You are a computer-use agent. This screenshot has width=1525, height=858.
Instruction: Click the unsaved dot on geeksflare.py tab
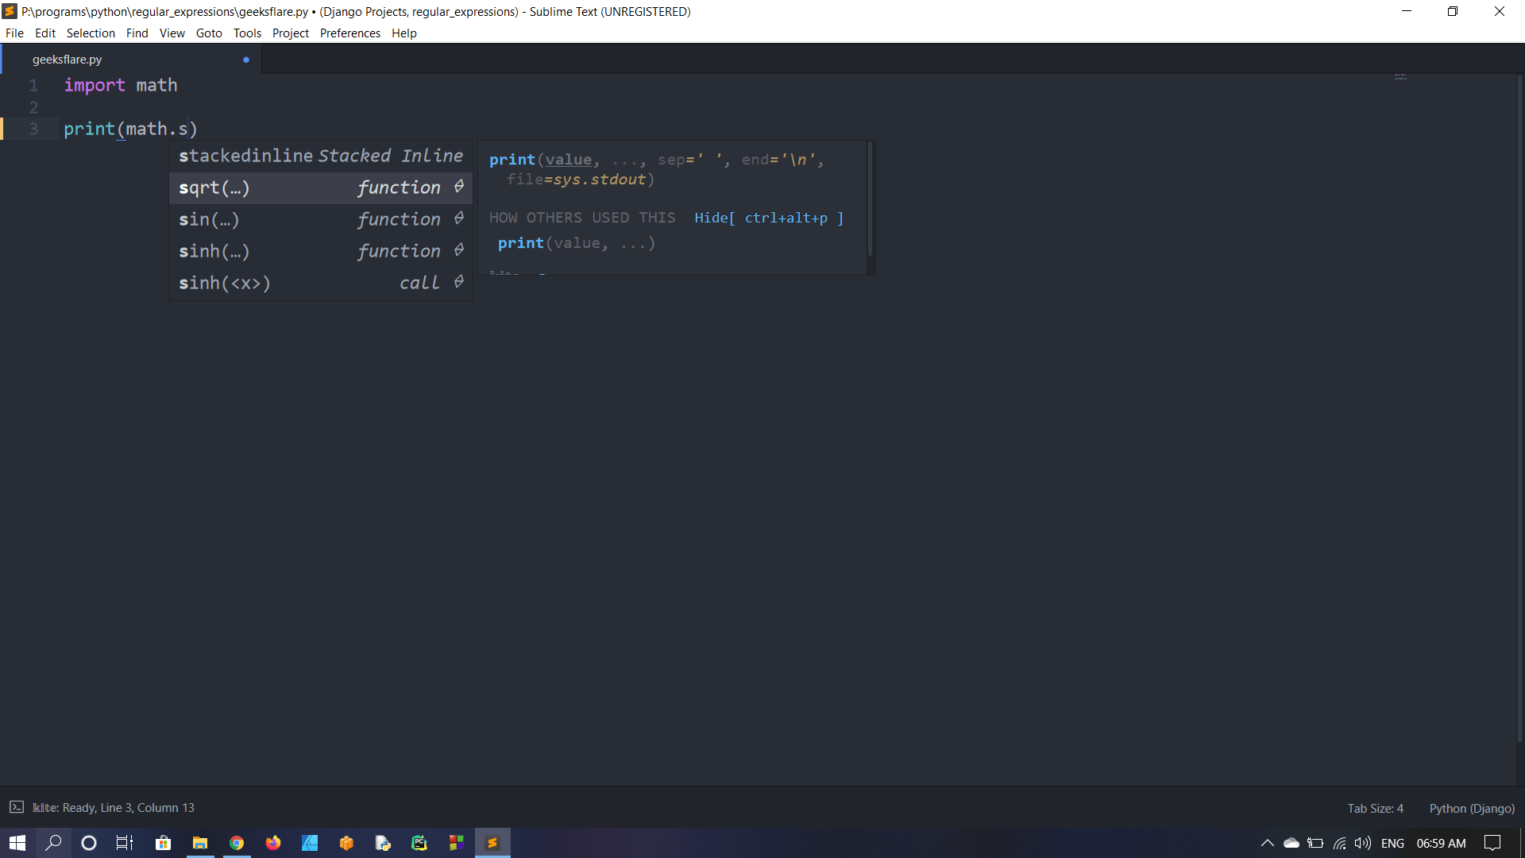click(246, 60)
